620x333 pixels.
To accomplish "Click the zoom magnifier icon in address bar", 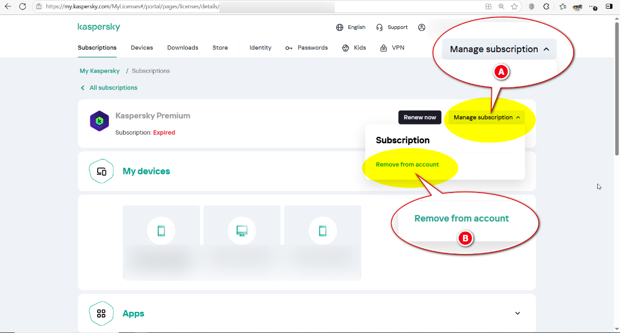I will [x=501, y=7].
